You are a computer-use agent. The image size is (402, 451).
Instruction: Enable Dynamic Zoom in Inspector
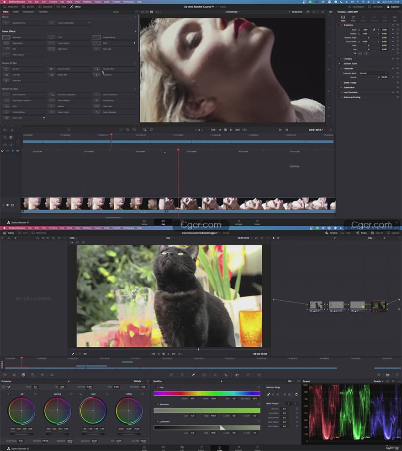(339, 64)
